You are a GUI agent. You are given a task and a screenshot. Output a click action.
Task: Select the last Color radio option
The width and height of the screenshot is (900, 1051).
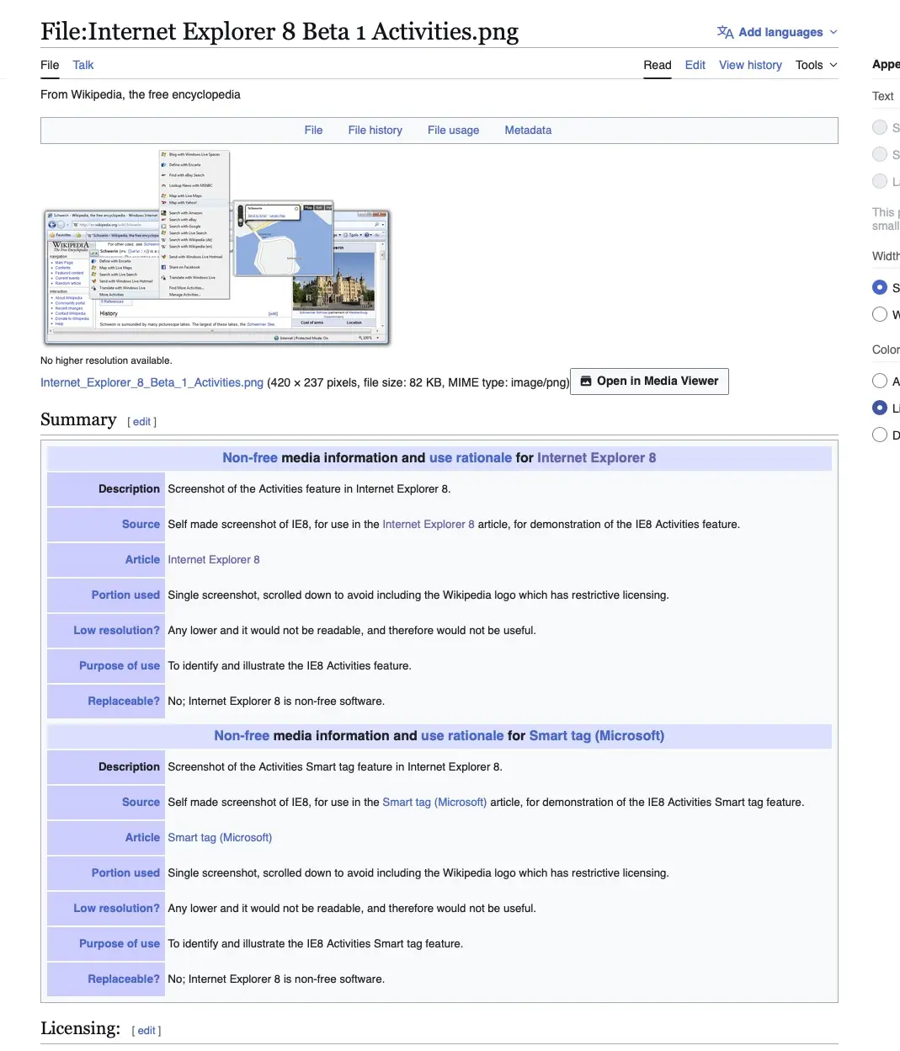pos(880,435)
